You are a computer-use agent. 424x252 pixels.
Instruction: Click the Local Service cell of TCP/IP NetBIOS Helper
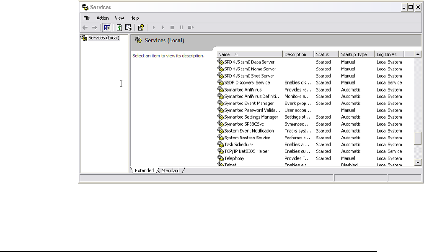click(x=389, y=151)
